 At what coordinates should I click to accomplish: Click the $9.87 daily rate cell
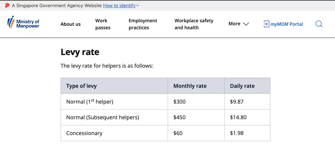247,102
